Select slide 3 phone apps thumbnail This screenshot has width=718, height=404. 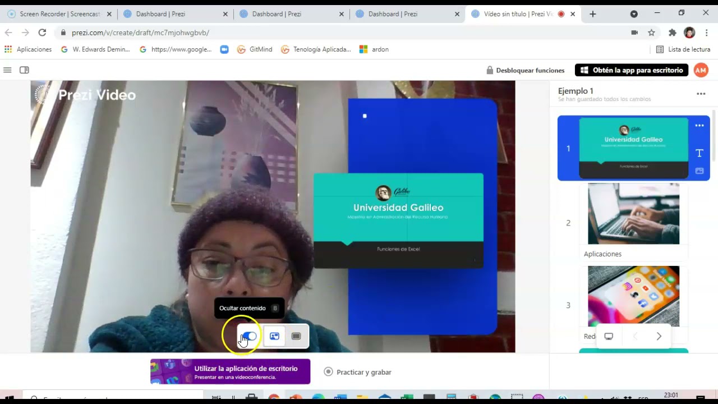[633, 296]
